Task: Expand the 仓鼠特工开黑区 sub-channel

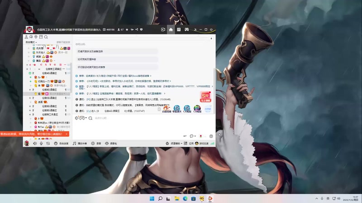Action: (30, 115)
